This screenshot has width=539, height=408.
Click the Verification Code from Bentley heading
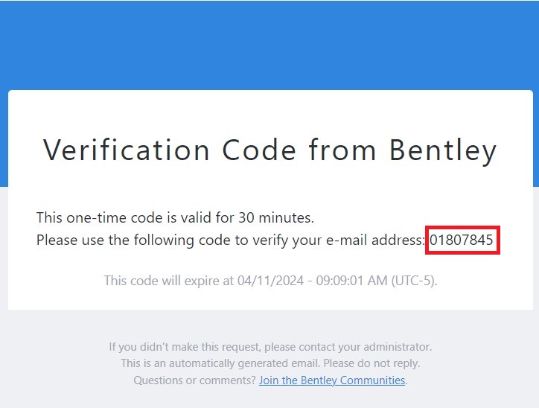(x=269, y=150)
